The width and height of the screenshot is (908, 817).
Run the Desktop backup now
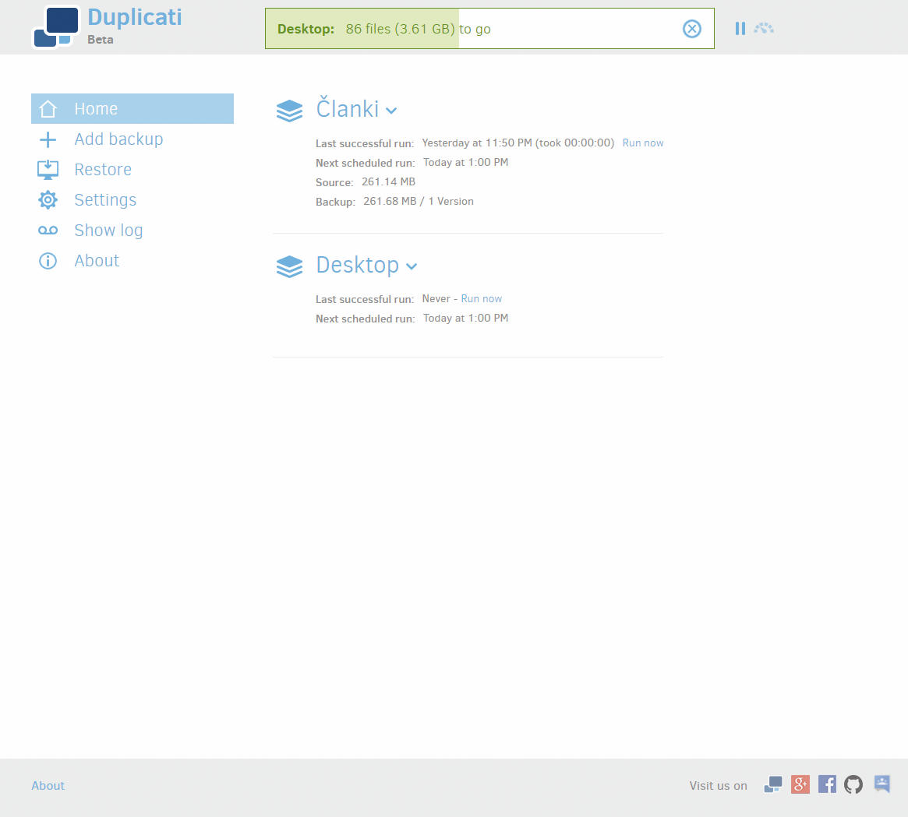(x=481, y=298)
